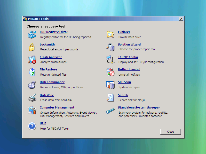The height and width of the screenshot is (154, 206).
Task: Open the Locksmith link
Action: [47, 44]
